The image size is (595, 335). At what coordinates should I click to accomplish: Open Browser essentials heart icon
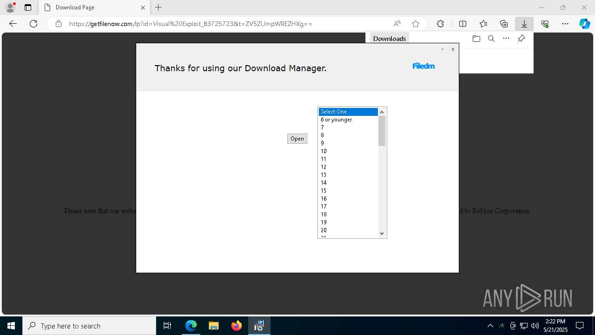point(545,24)
